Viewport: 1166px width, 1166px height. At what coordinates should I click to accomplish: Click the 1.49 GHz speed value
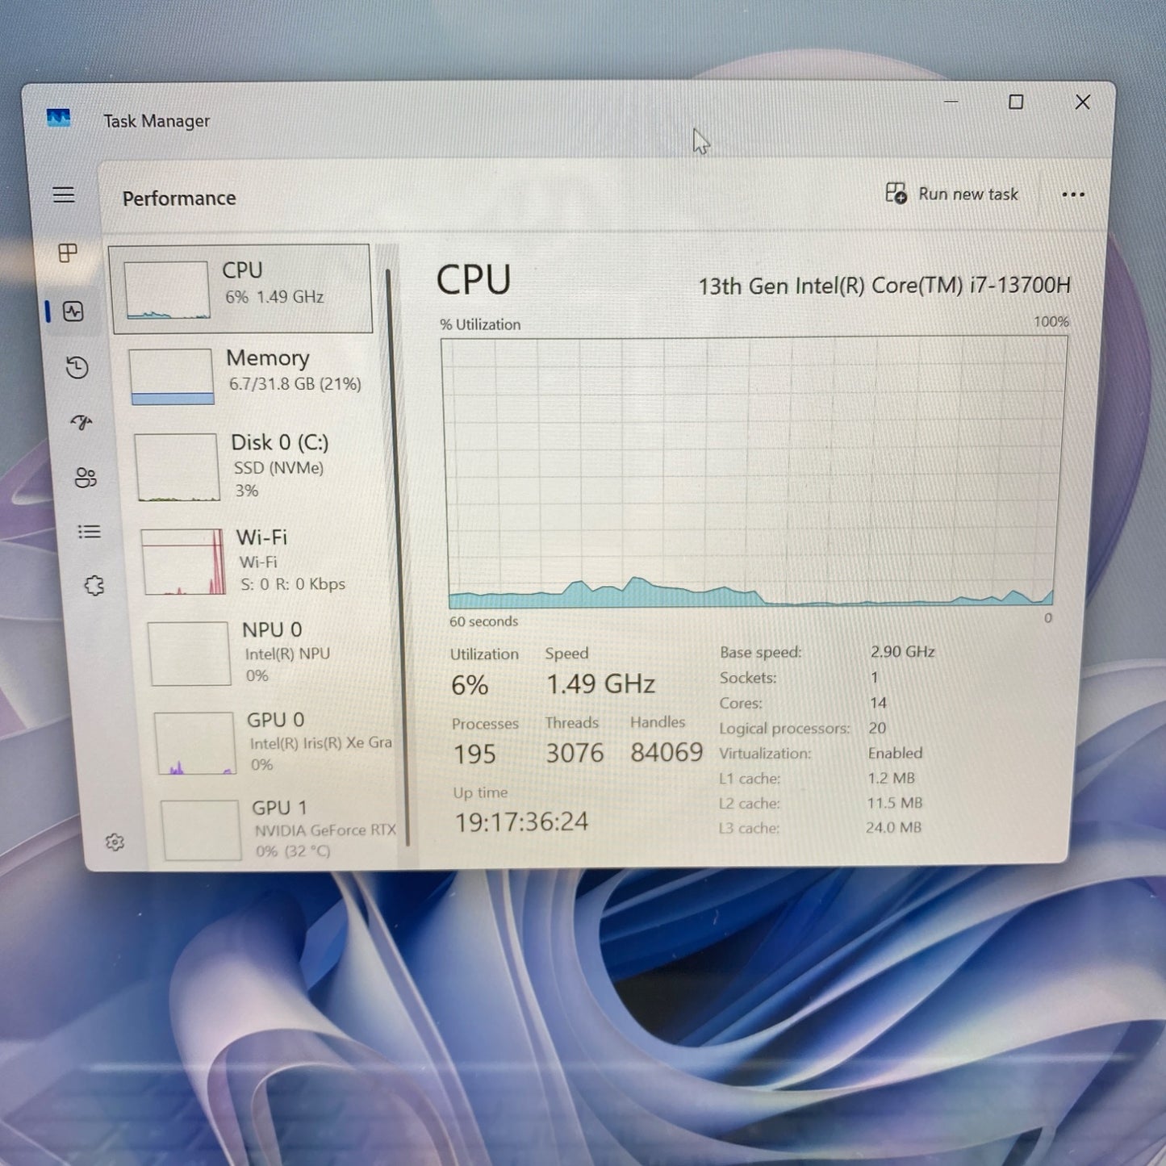(600, 684)
